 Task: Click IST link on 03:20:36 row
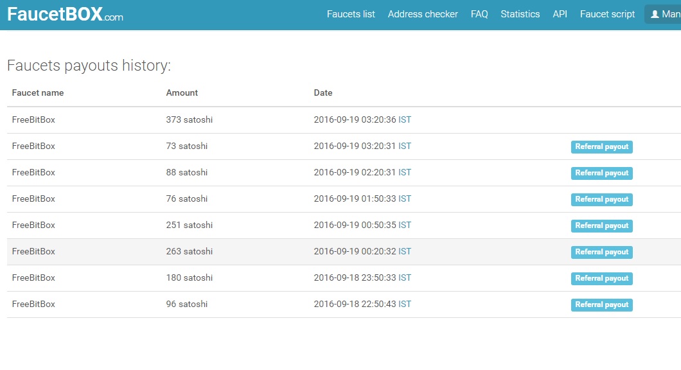tap(405, 120)
